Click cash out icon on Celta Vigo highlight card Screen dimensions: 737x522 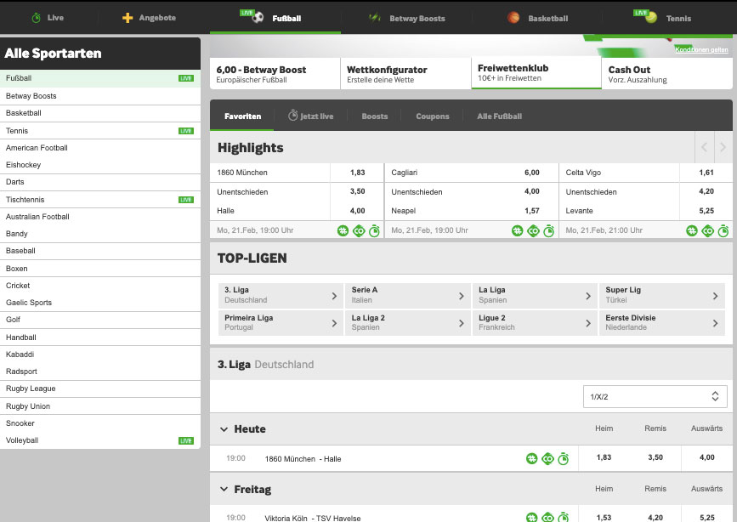click(708, 231)
